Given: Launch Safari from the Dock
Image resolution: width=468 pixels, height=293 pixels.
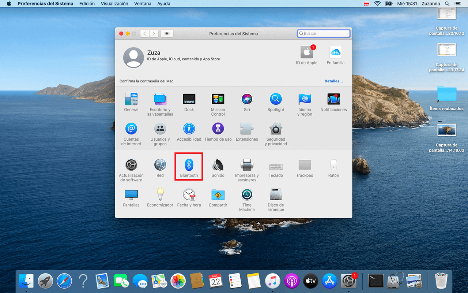Looking at the screenshot, I should pyautogui.click(x=64, y=281).
